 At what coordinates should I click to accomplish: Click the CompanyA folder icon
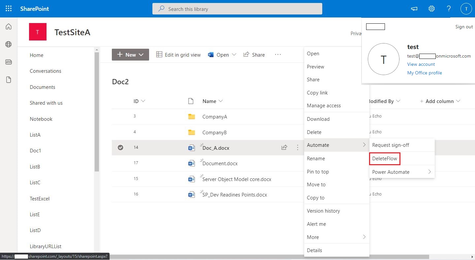(191, 117)
